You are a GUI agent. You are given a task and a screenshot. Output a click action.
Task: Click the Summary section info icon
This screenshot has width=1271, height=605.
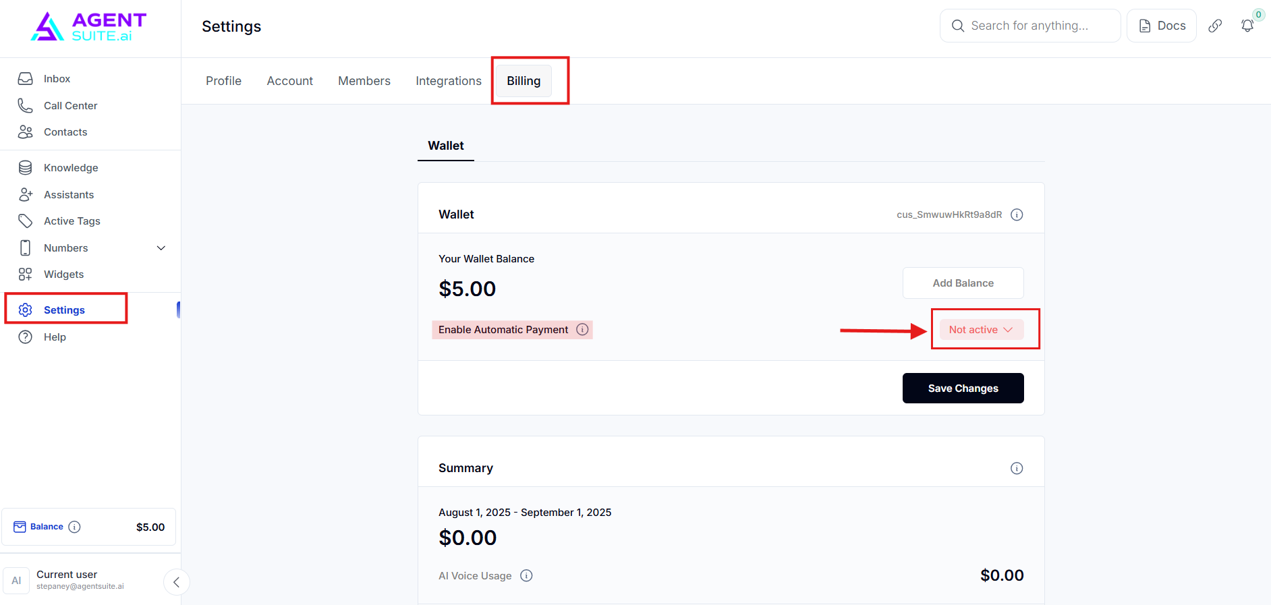tap(1017, 468)
